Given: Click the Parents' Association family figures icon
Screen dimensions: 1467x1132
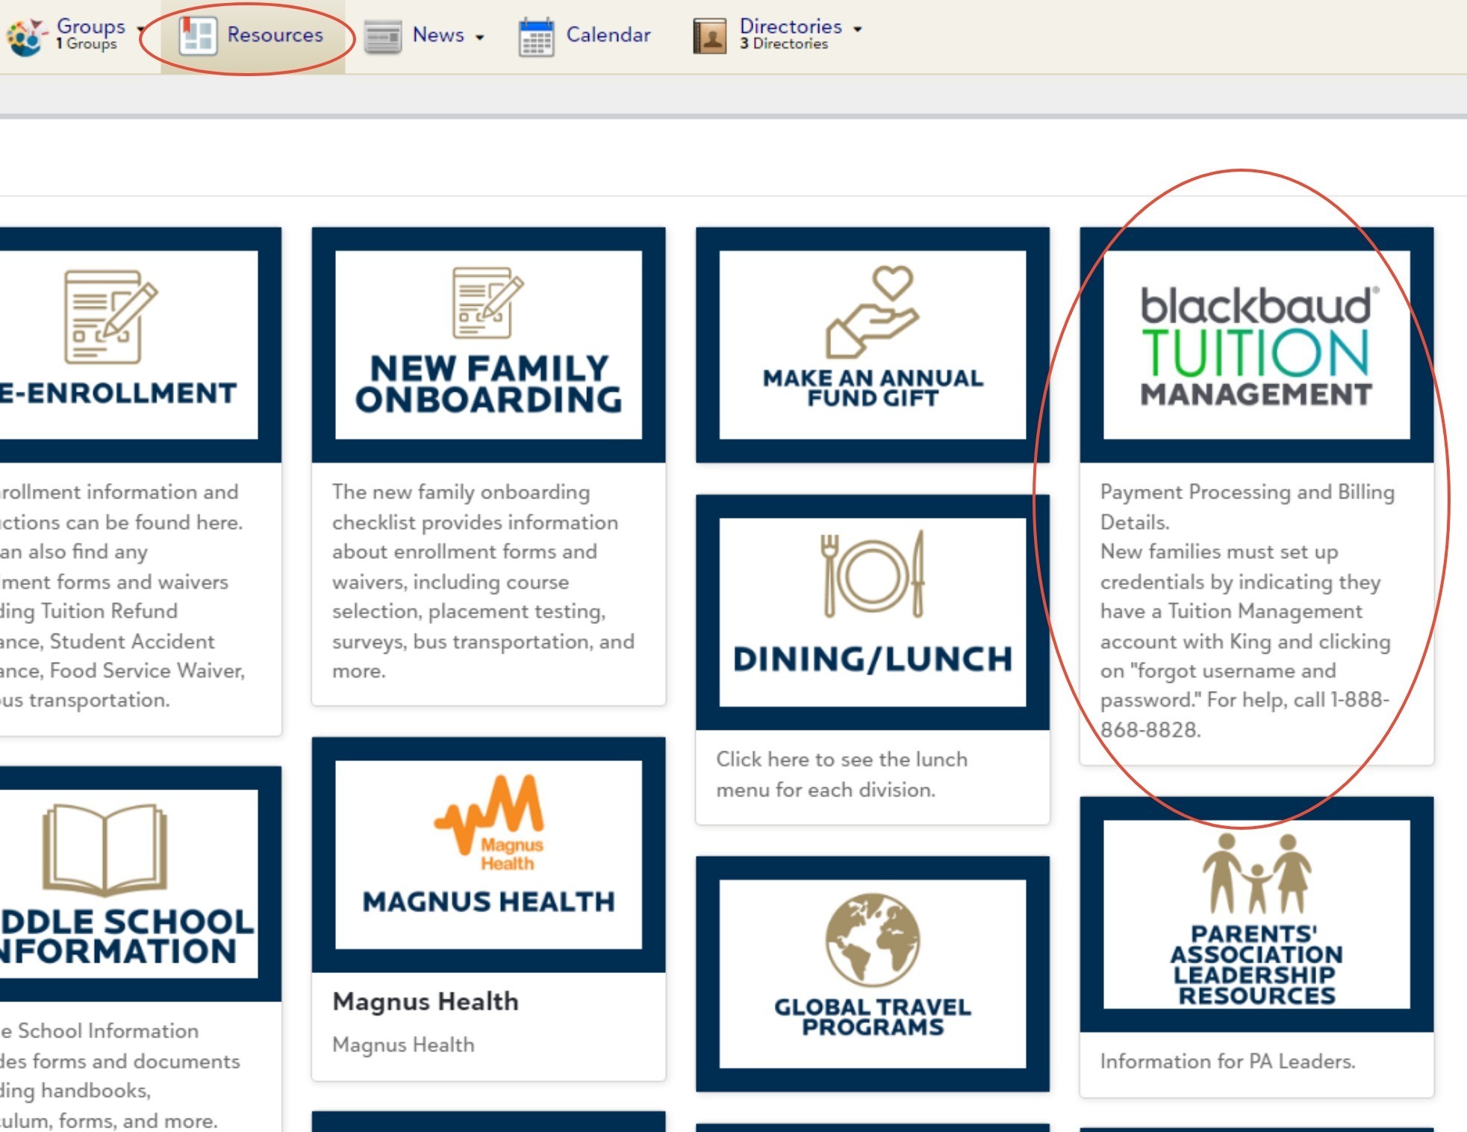Looking at the screenshot, I should tap(1256, 873).
